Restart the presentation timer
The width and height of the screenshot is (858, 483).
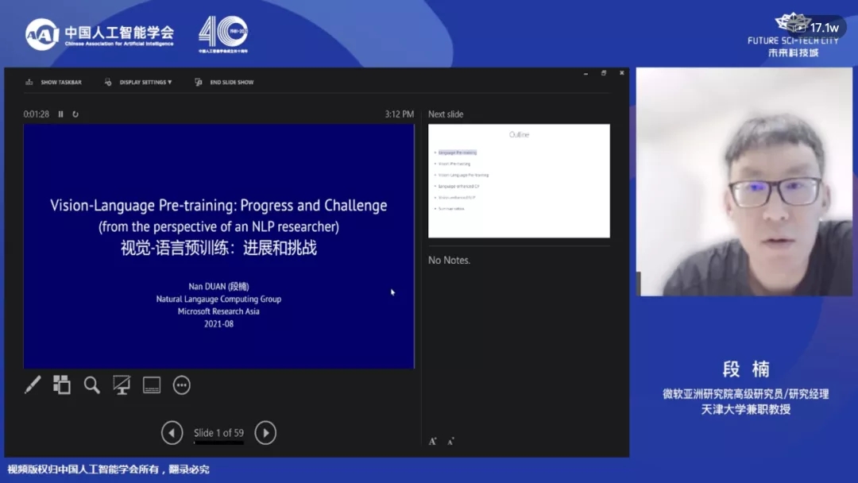pyautogui.click(x=75, y=114)
